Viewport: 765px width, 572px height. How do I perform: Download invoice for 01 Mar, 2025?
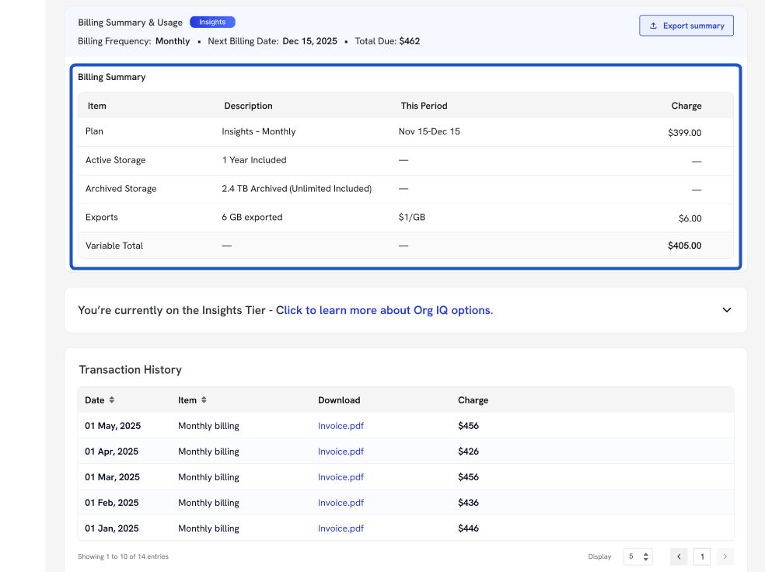[341, 477]
